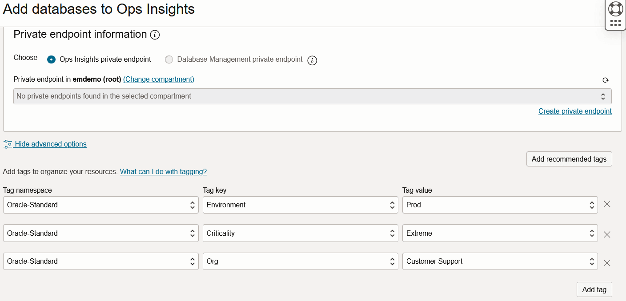Open the Environment tag key dropdown
626x301 pixels.
[300, 205]
